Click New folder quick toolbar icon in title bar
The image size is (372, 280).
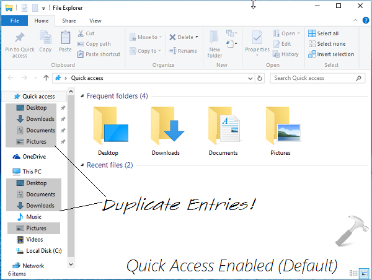coord(35,8)
